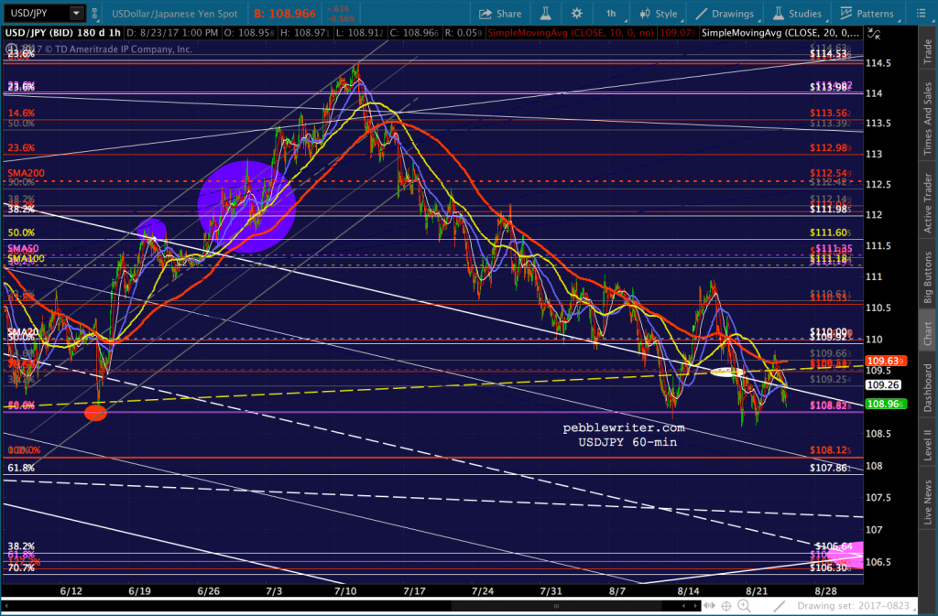The width and height of the screenshot is (938, 616).
Task: Click the crosshair pan tool icon
Action: [726, 606]
